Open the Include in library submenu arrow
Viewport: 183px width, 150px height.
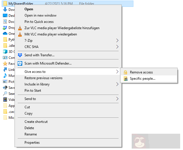(117, 84)
